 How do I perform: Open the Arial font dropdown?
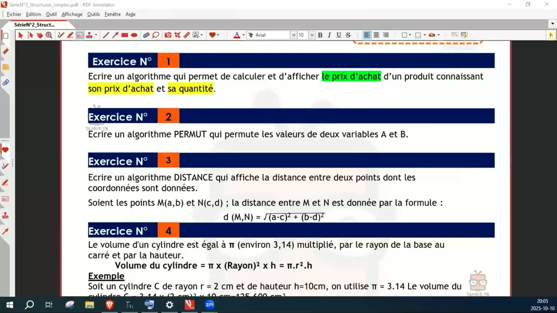click(x=294, y=35)
